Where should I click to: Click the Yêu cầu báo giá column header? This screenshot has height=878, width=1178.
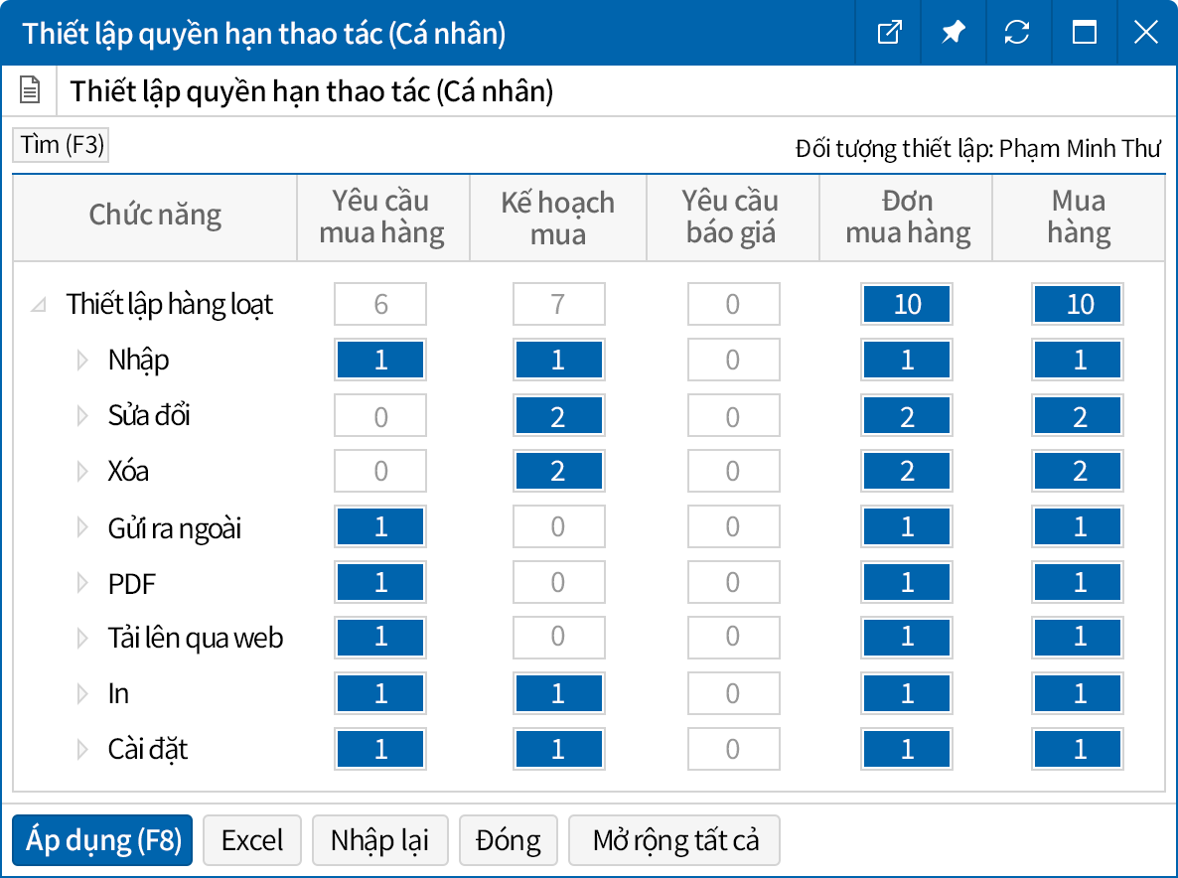731,218
